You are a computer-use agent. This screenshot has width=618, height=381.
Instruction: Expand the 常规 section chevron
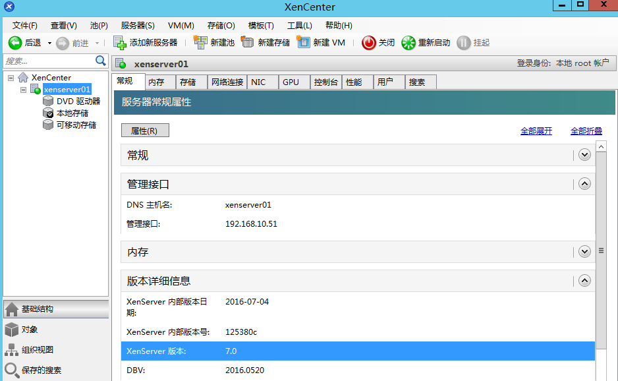[x=584, y=155]
